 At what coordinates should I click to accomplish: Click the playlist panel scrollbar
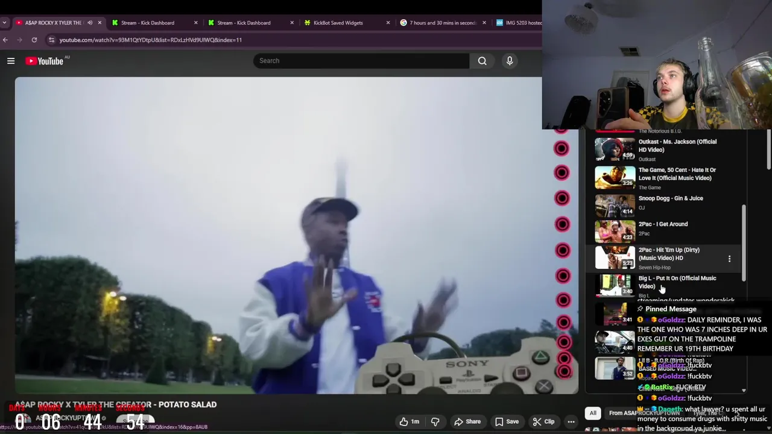coord(744,243)
